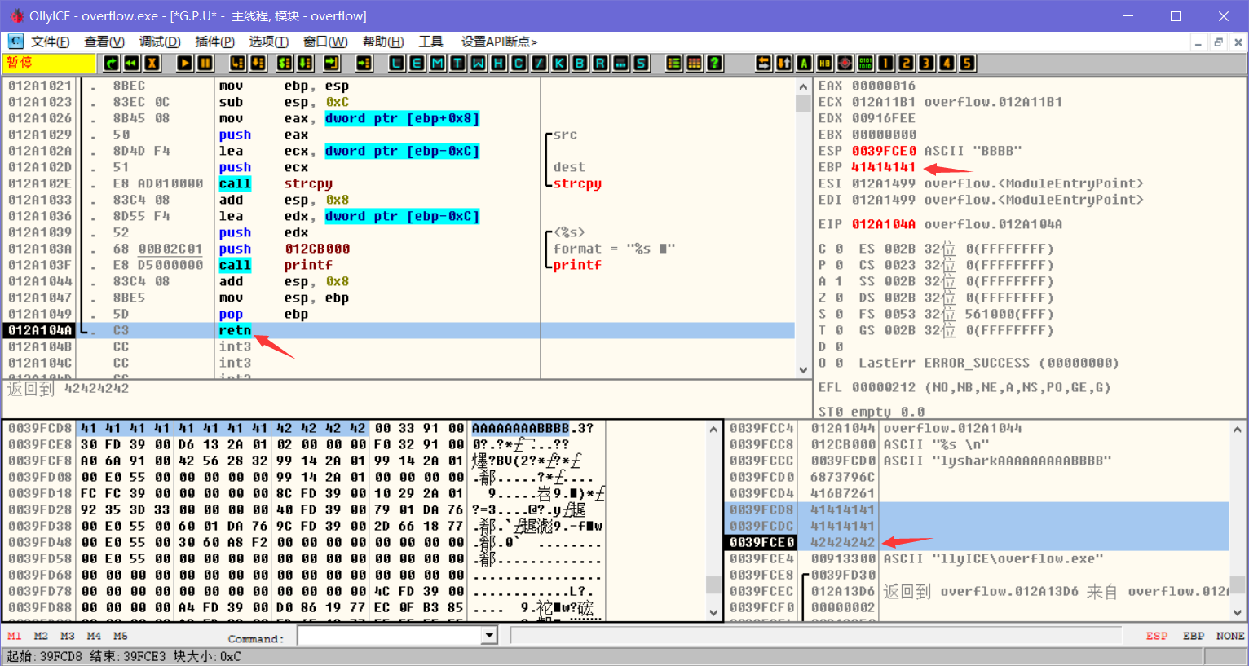
Task: Click the Command input field
Action: [391, 636]
